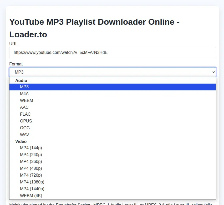Collapse the Format dropdown box
224x205 pixels.
tap(113, 72)
